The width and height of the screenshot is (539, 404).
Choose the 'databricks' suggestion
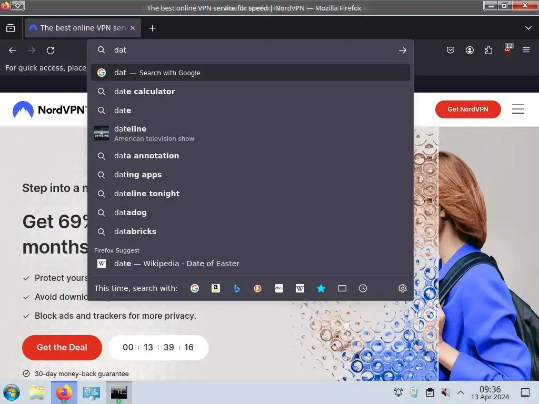(x=250, y=231)
